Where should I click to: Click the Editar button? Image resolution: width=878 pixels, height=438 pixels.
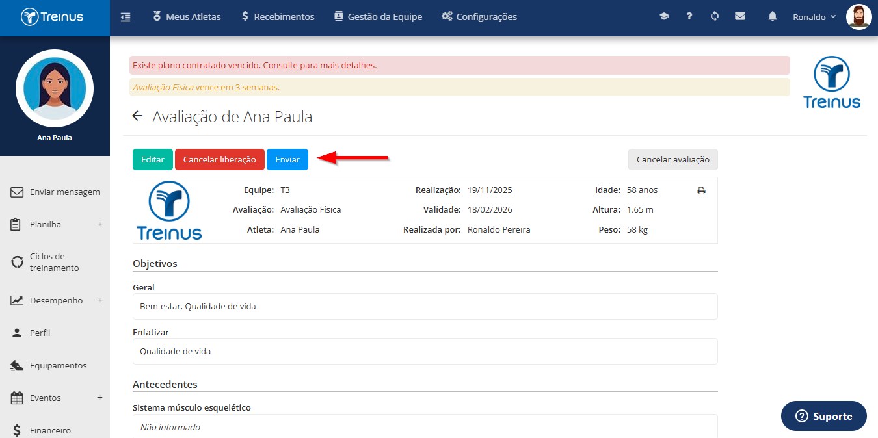pos(153,159)
